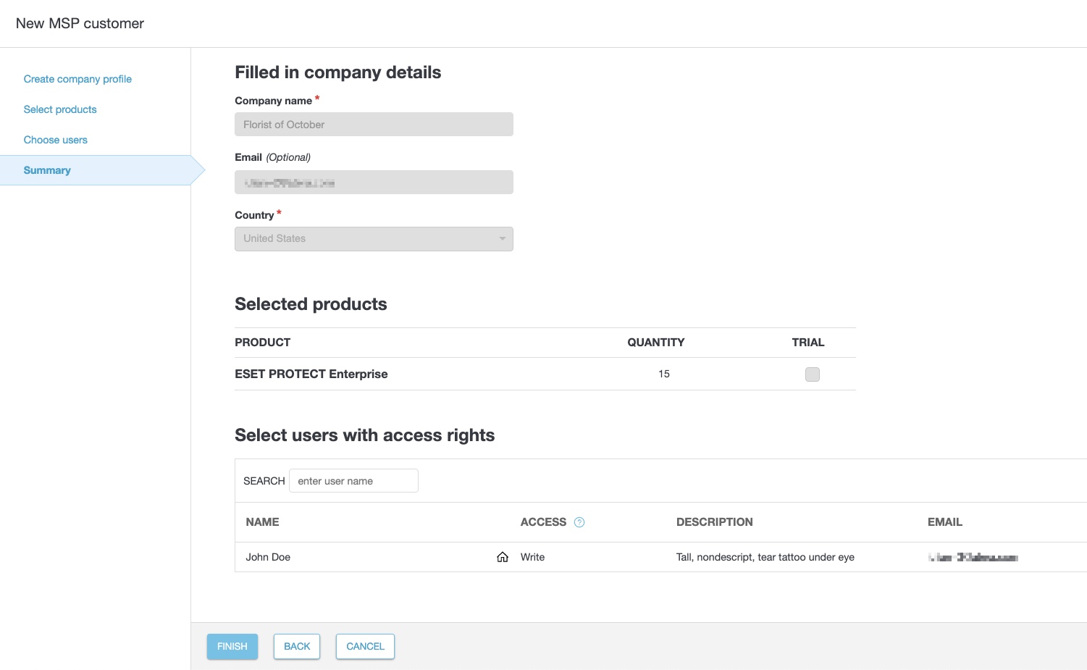Click the ACCESS column header
The height and width of the screenshot is (670, 1087).
pyautogui.click(x=543, y=522)
